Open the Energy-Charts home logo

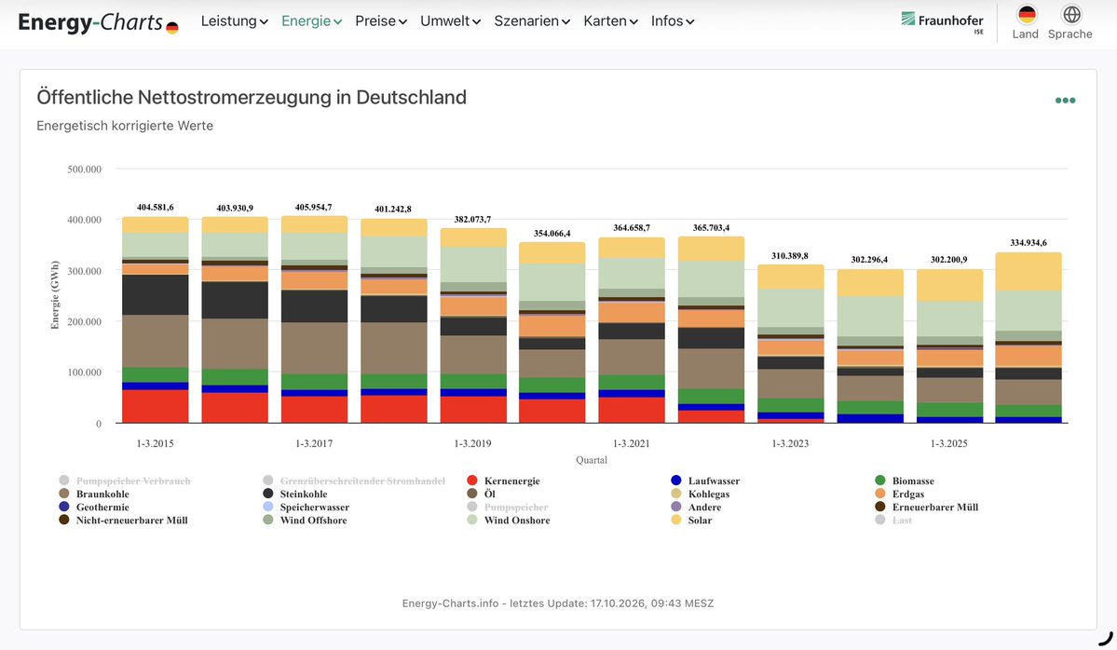point(99,22)
